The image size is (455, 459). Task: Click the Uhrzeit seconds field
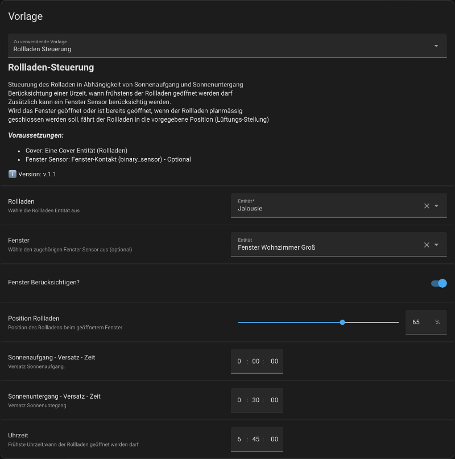(x=274, y=440)
